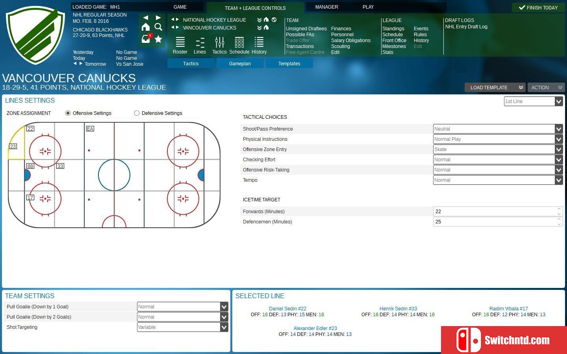This screenshot has width=567, height=354.
Task: Select player marker 17 on rink
Action: [30, 197]
